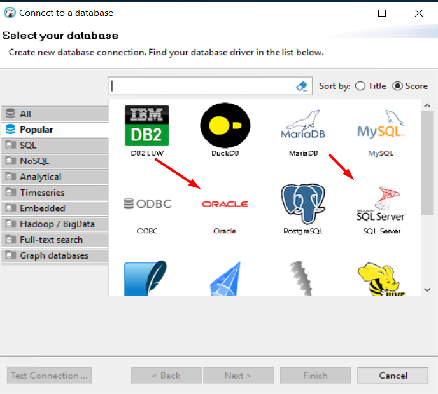This screenshot has height=394, width=438.
Task: Switch to the Popular category
Action: coord(55,130)
